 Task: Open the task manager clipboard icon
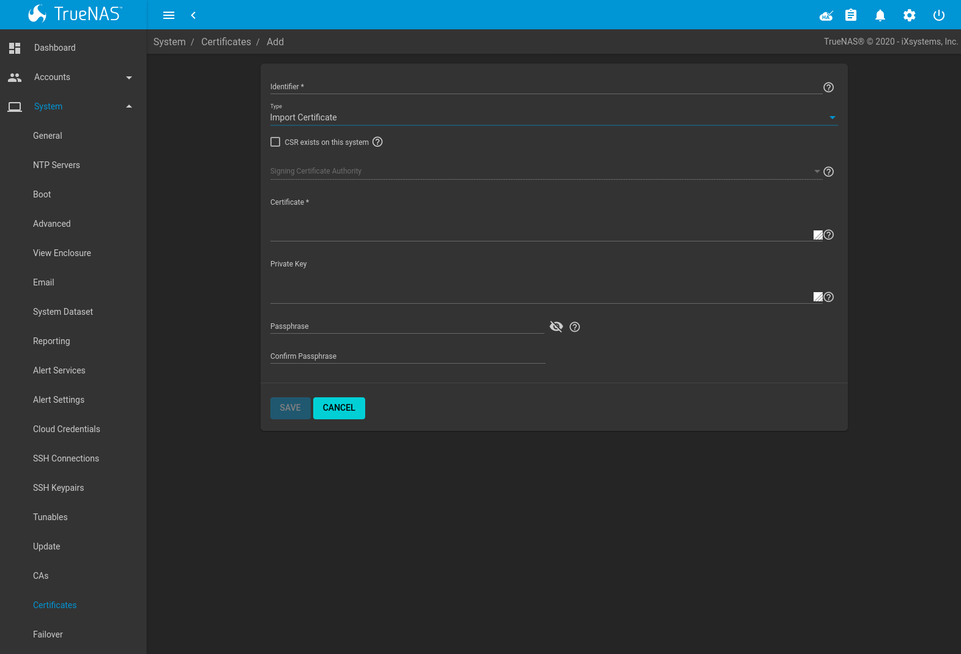pyautogui.click(x=851, y=15)
